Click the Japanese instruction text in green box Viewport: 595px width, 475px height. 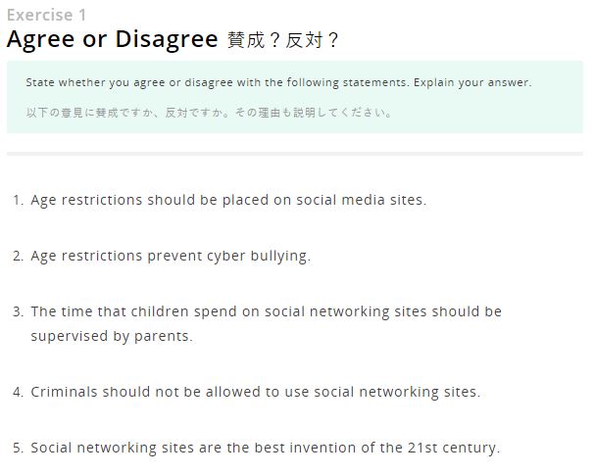pyautogui.click(x=209, y=113)
